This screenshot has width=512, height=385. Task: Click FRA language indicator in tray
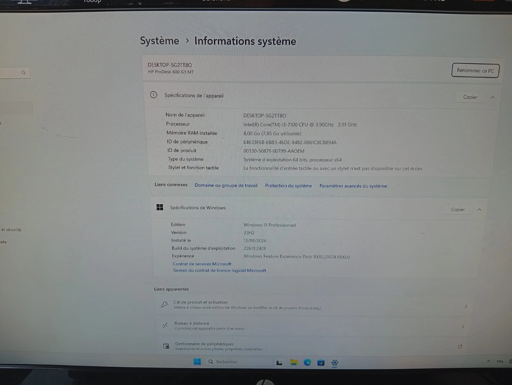500,361
